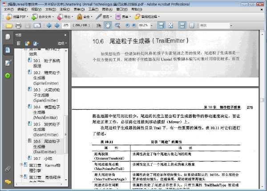Go to next page arrow
This screenshot has height=191, width=267.
[57, 26]
